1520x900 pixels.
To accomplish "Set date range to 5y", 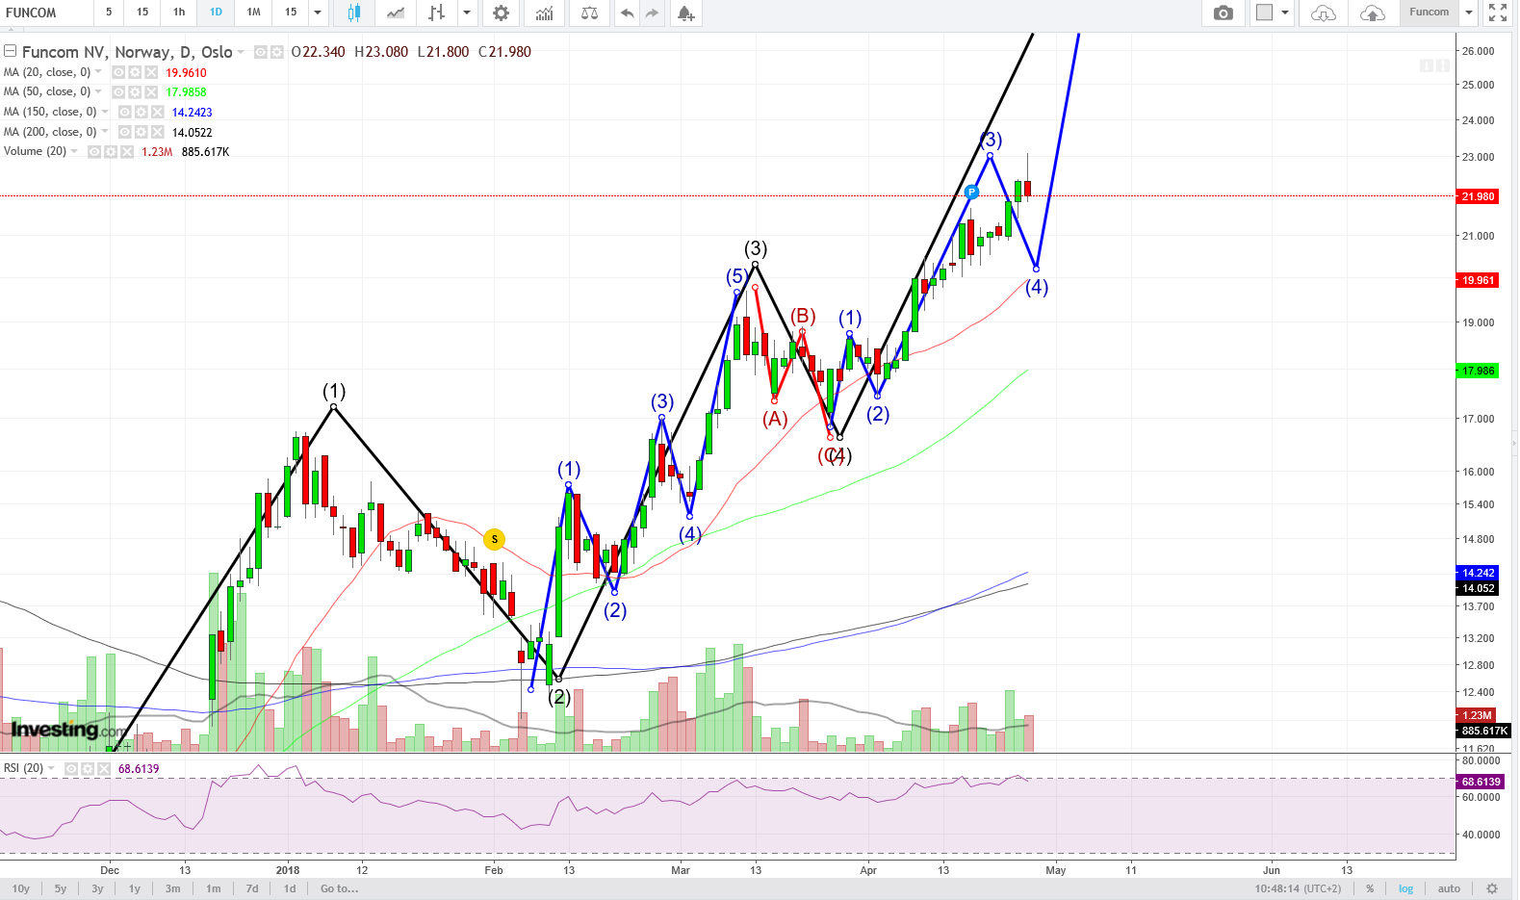I will (x=61, y=888).
